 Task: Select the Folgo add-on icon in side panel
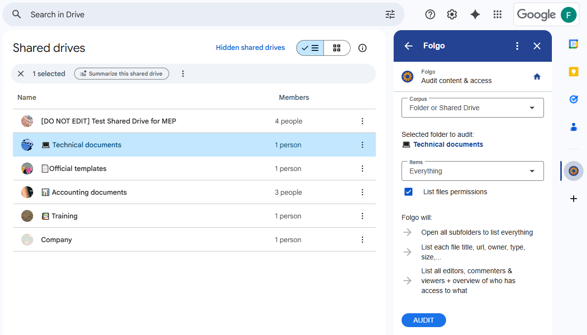[573, 171]
